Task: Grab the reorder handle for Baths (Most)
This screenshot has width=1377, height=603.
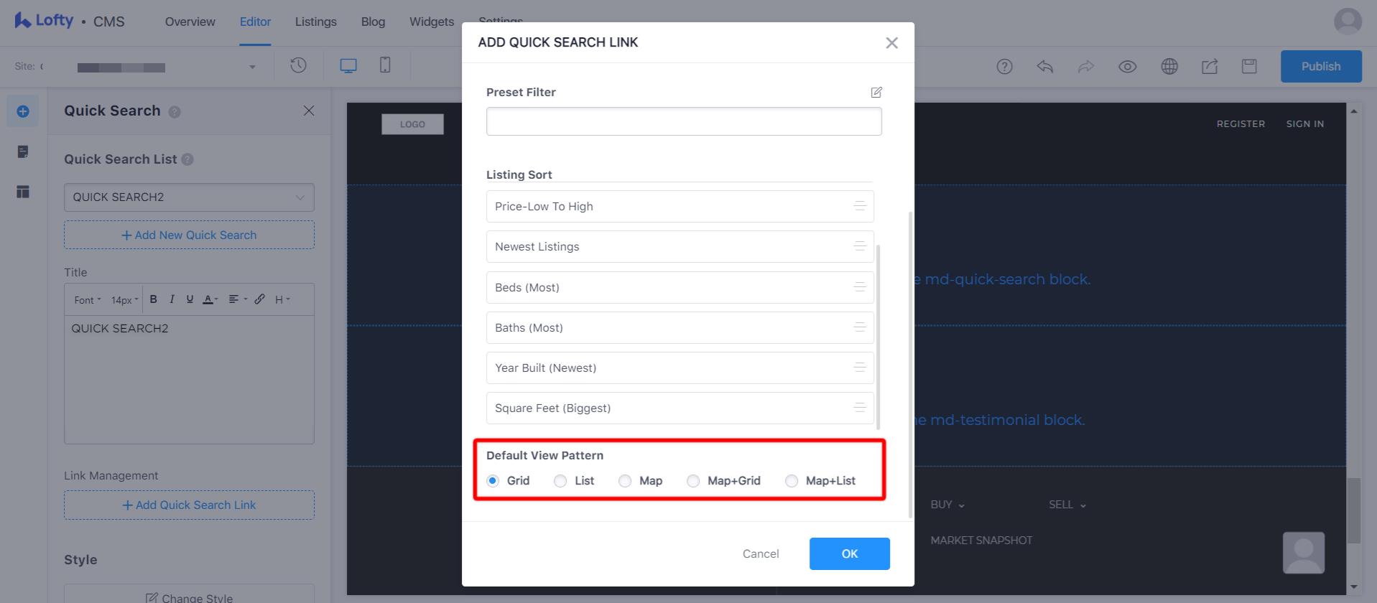Action: click(859, 327)
